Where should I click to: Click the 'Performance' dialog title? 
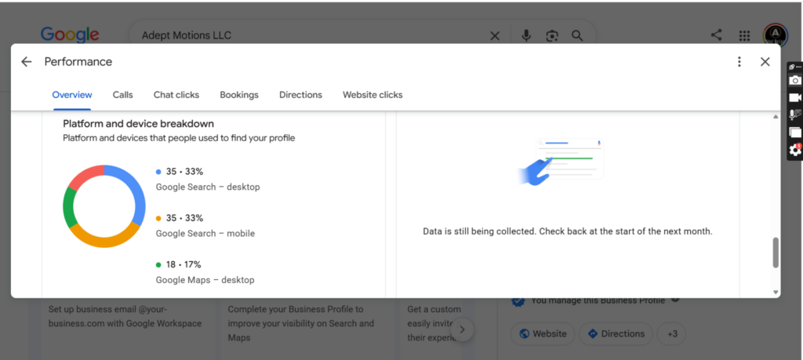point(78,62)
